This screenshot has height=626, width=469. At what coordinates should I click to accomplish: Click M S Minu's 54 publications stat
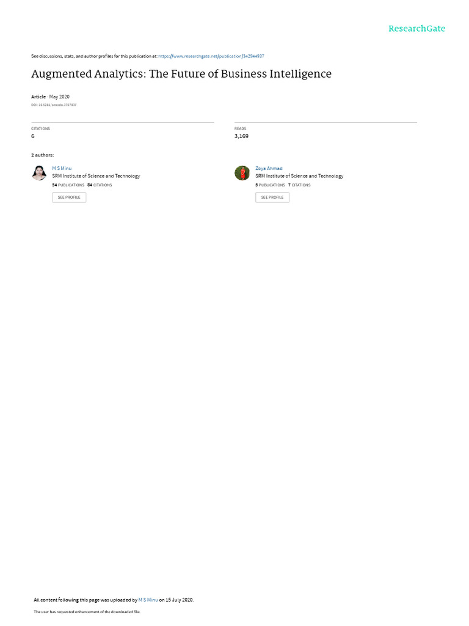click(68, 185)
